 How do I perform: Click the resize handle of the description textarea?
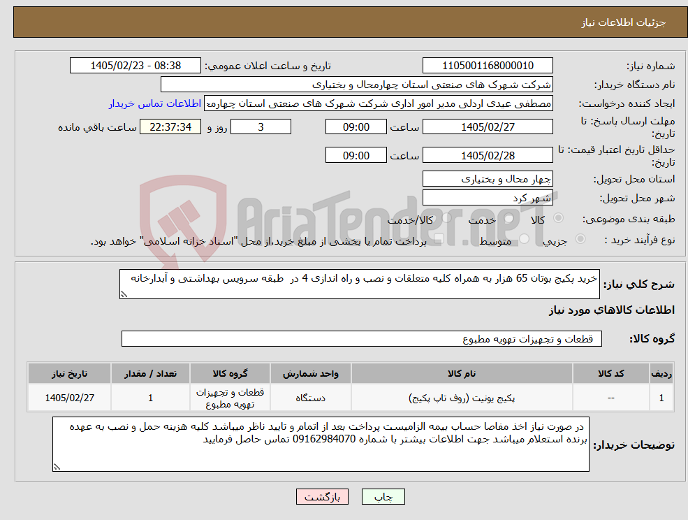(x=124, y=295)
